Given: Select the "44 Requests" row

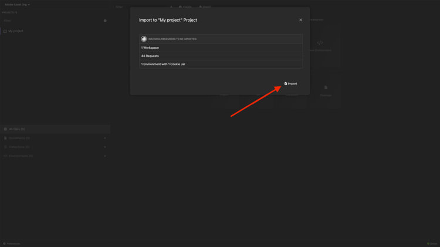Looking at the screenshot, I should click(x=221, y=56).
